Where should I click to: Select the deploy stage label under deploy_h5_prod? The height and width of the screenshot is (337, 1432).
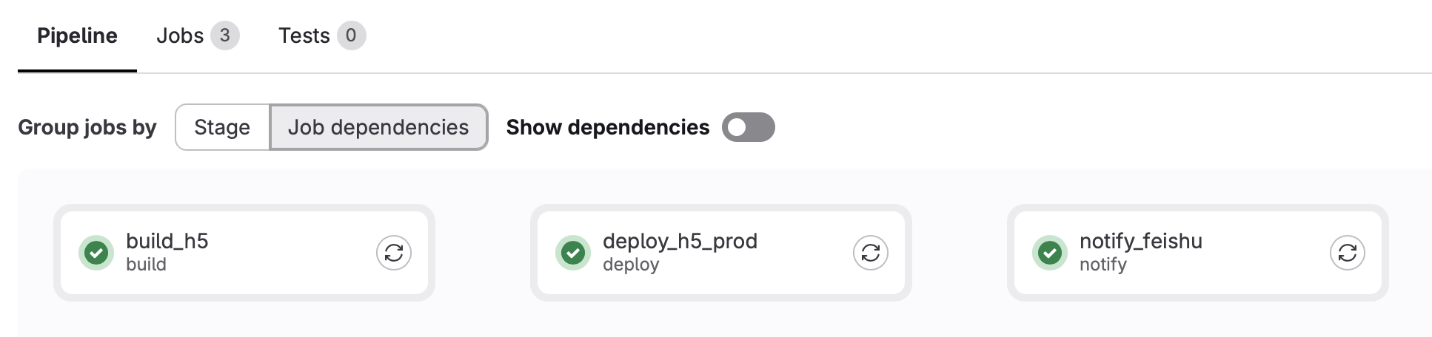[x=631, y=265]
